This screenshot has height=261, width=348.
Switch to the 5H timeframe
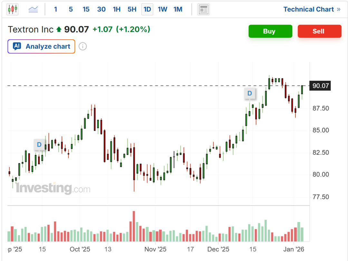pyautogui.click(x=132, y=9)
